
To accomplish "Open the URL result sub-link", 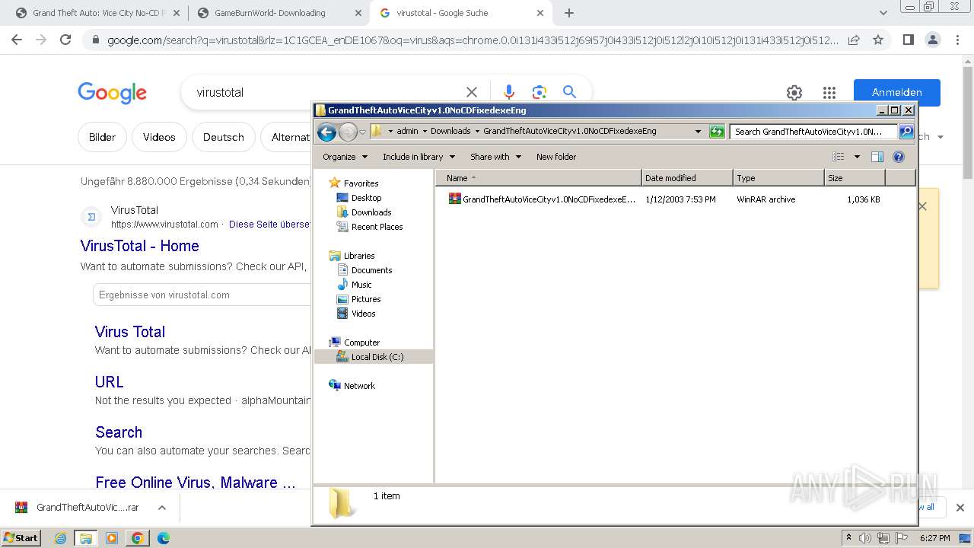I will (x=110, y=382).
